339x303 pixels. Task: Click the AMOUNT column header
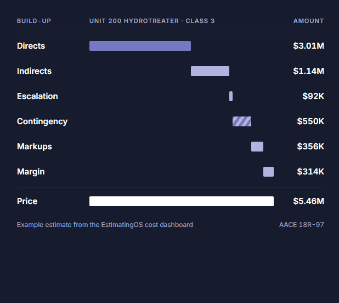(308, 21)
